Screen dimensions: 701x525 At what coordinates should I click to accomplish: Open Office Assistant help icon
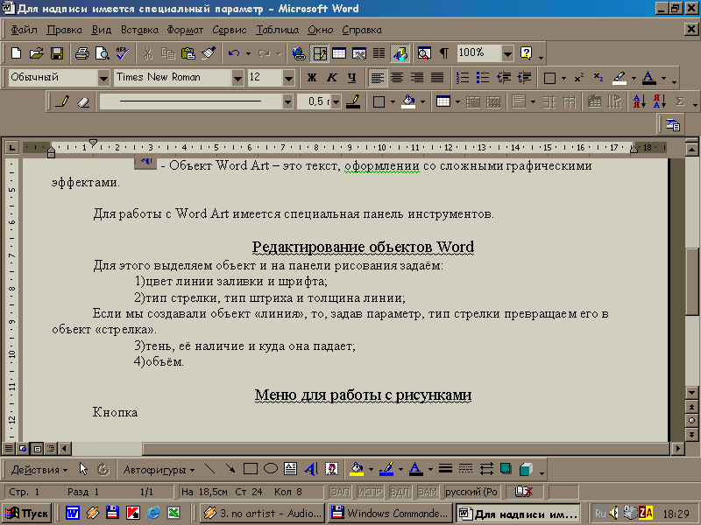(x=527, y=53)
